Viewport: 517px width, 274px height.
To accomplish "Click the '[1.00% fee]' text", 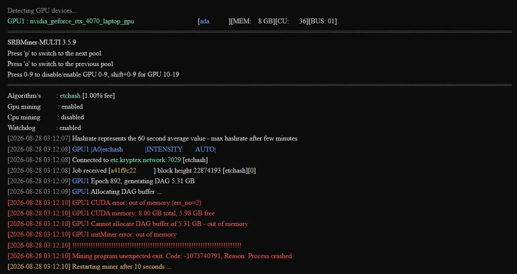I will tap(99, 96).
